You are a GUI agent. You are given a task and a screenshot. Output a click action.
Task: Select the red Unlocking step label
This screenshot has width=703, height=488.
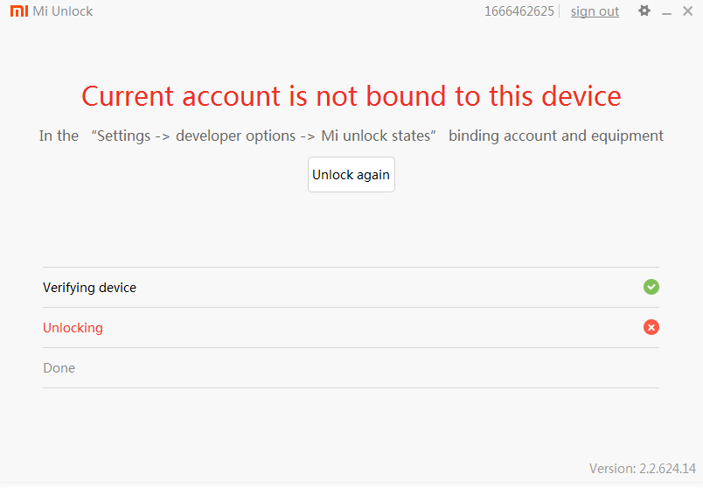[x=73, y=328]
